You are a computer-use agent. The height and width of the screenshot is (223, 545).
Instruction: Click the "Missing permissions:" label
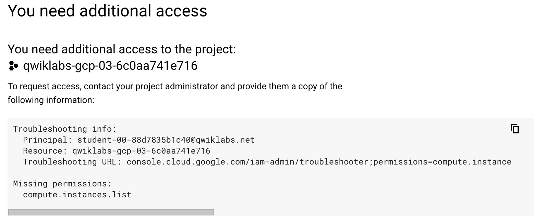tap(62, 184)
